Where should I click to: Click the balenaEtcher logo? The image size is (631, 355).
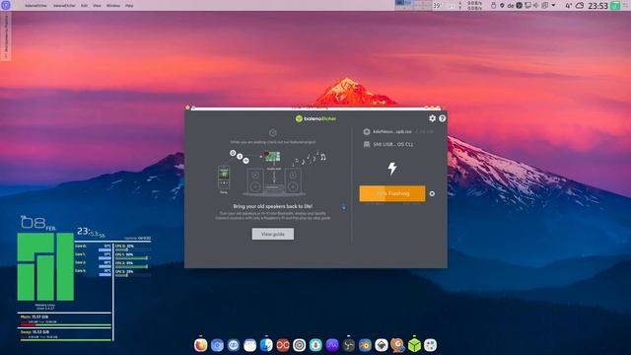315,118
